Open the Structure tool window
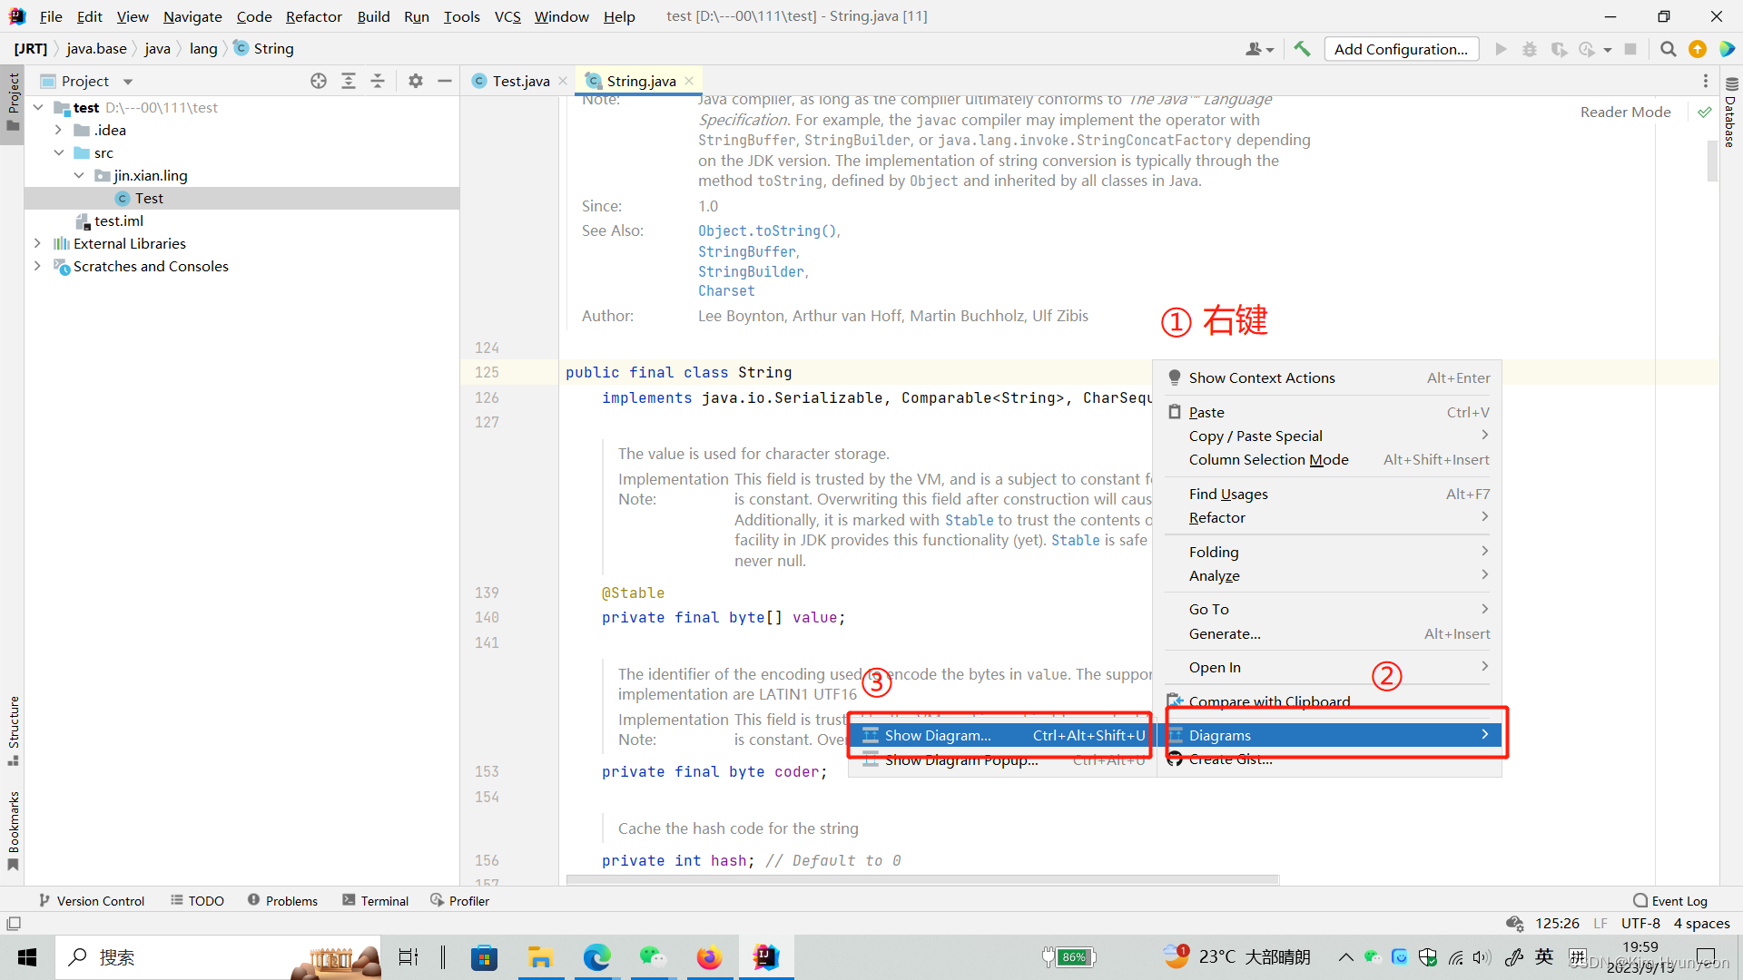This screenshot has width=1743, height=980. [13, 731]
